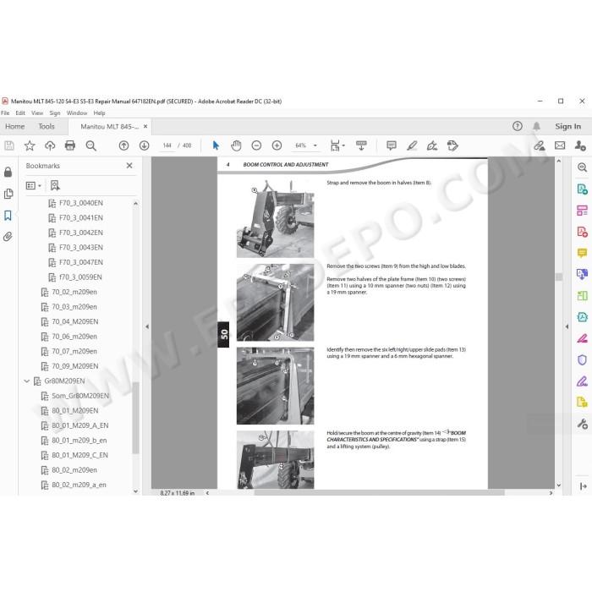The width and height of the screenshot is (592, 592).
Task: Open the More Tools wrench icon
Action: (x=582, y=424)
